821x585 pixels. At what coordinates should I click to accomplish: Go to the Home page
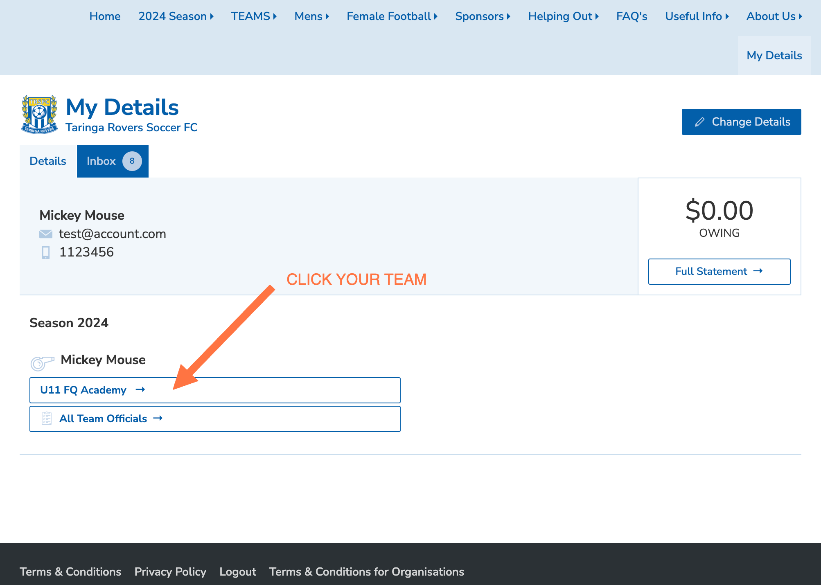105,16
